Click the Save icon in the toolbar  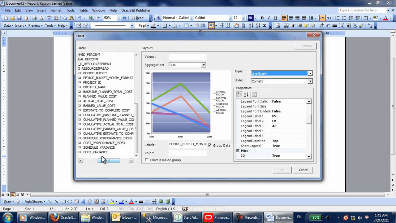tap(19, 18)
